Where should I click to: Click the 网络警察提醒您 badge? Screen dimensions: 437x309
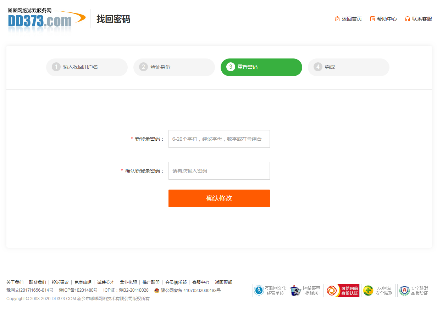tap(306, 291)
